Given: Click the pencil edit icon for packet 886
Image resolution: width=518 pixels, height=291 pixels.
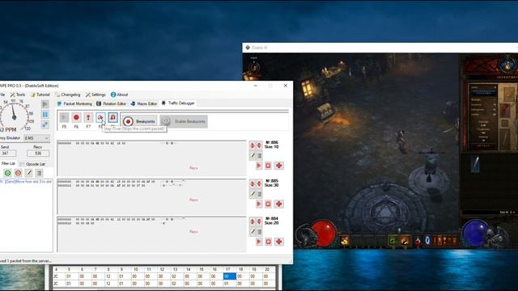Looking at the screenshot, I should (253, 155).
